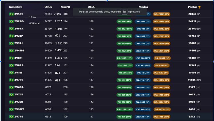This screenshot has width=214, height=121.
Task: Click the PH: 4482 badge for ZV2SP
Action: 124,36
